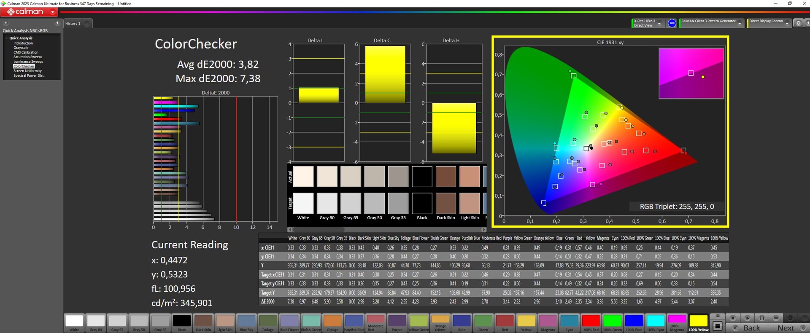
Task: Click the read single measurement bracket icon
Action: pos(761,318)
